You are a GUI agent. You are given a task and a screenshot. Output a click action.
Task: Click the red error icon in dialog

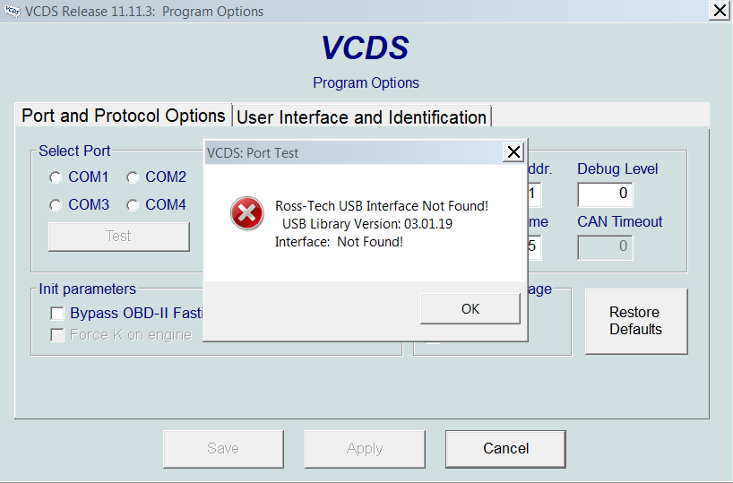(x=246, y=214)
